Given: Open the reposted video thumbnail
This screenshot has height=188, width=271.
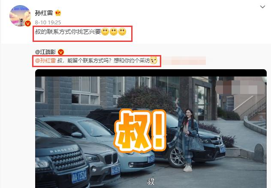Looking at the screenshot, I should point(151,129).
